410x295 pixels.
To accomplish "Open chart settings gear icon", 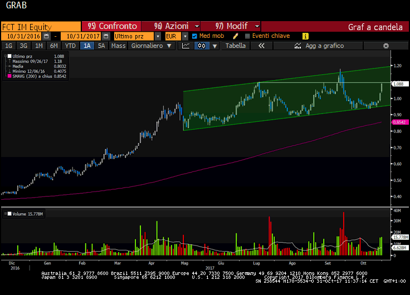I will [385, 46].
